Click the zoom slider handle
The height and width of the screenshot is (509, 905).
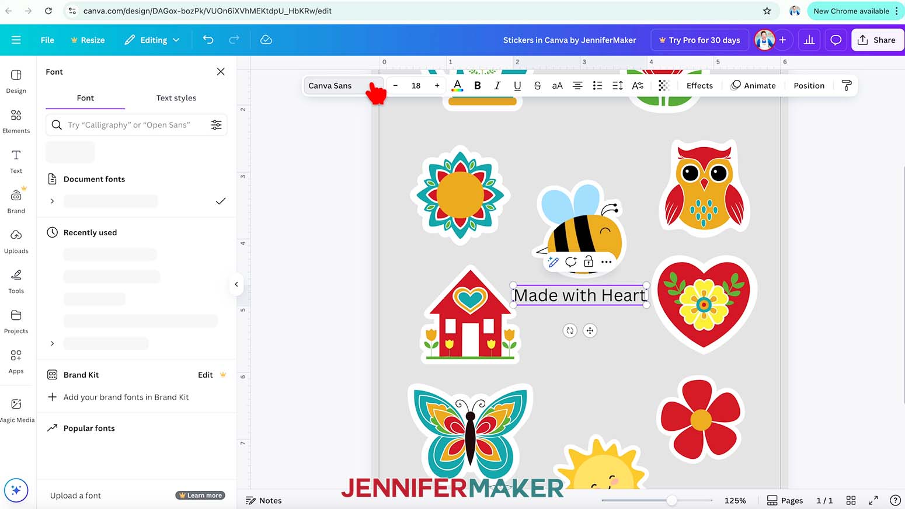(672, 500)
